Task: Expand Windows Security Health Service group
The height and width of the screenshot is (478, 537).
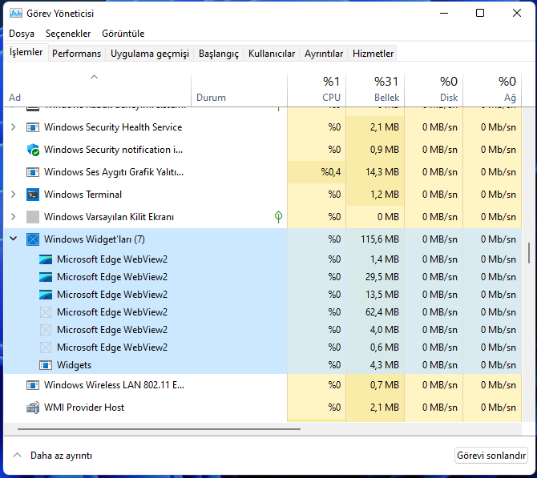Action: pyautogui.click(x=14, y=127)
